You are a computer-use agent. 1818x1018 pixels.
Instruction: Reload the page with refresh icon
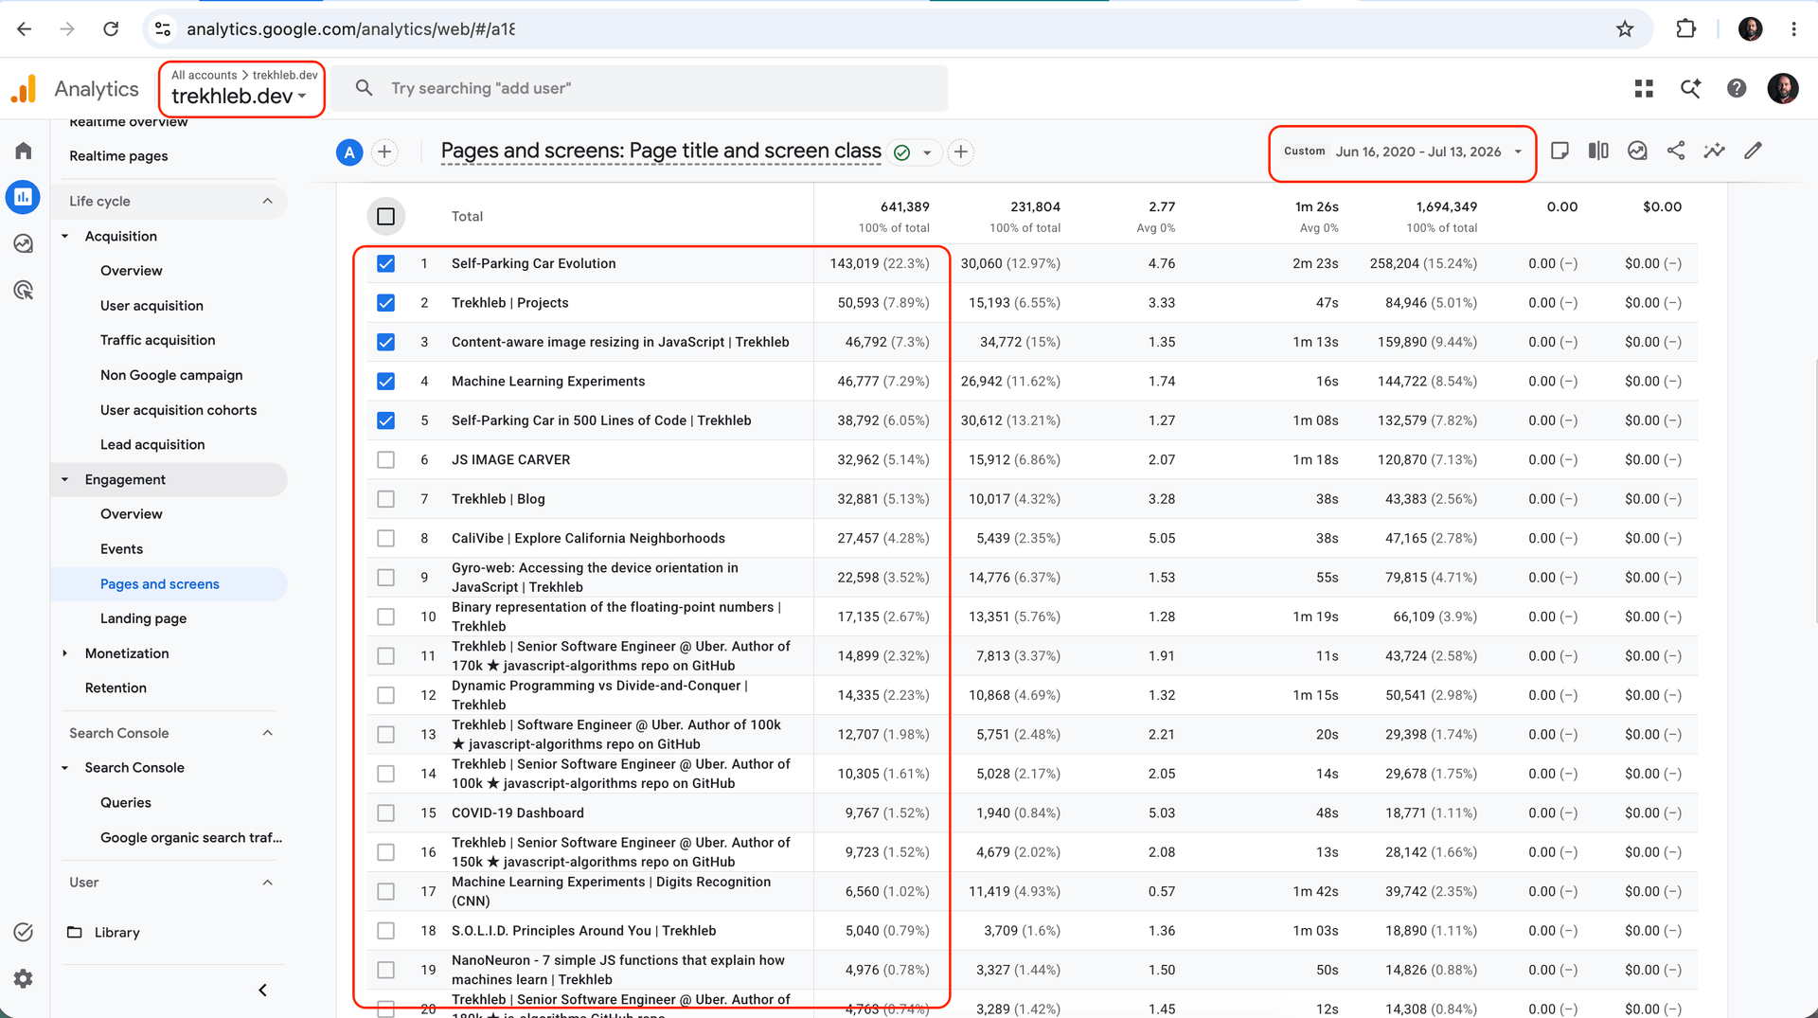pos(111,29)
